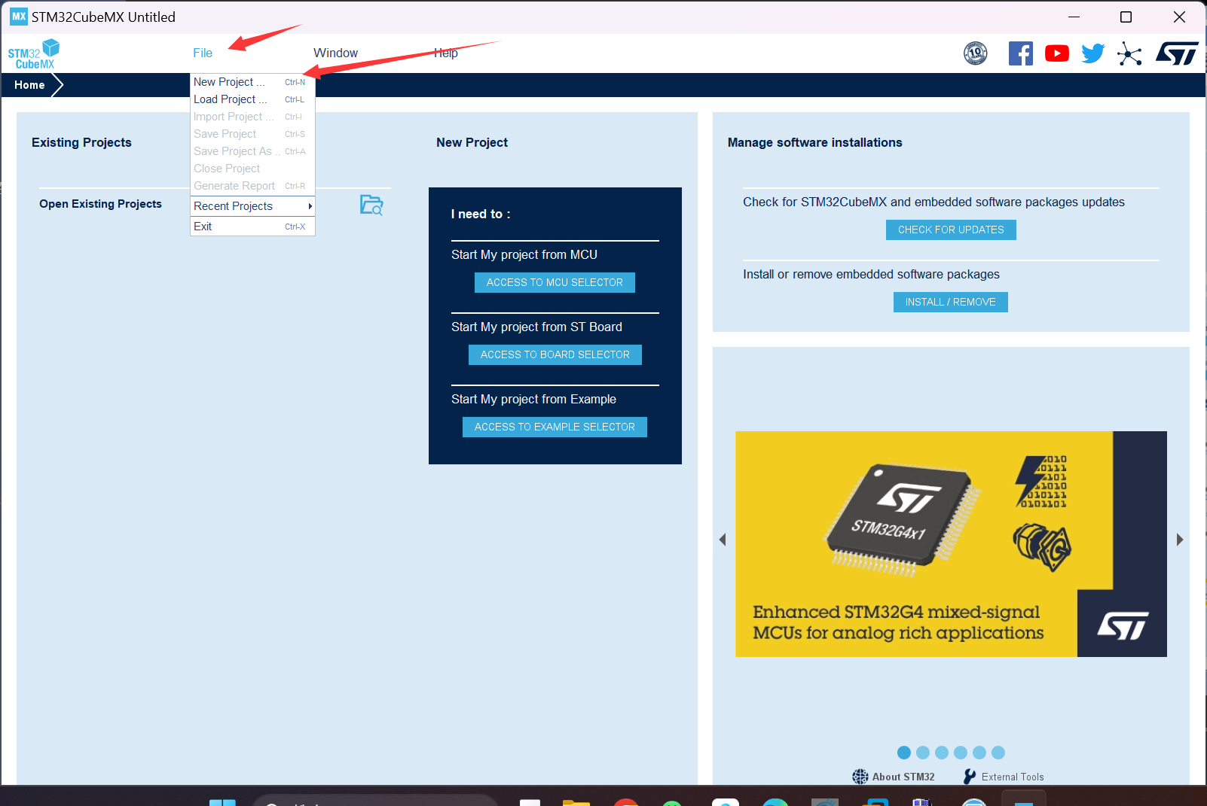Viewport: 1207px width, 806px height.
Task: Choose Load Project from File menu
Action: coord(252,99)
